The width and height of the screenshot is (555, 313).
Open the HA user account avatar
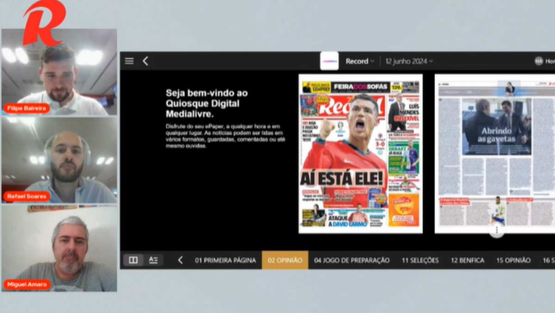[x=538, y=61]
